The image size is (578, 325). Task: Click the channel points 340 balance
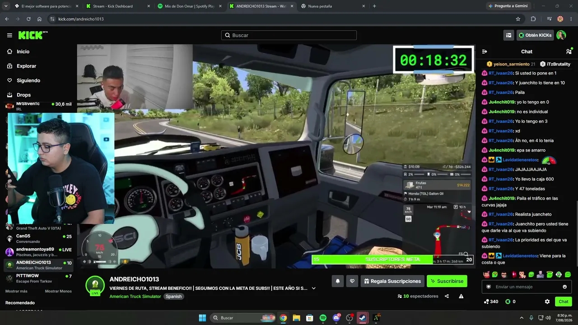point(491,302)
